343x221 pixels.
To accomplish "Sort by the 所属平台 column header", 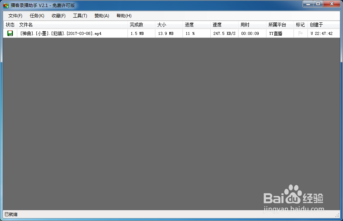I will (280, 25).
